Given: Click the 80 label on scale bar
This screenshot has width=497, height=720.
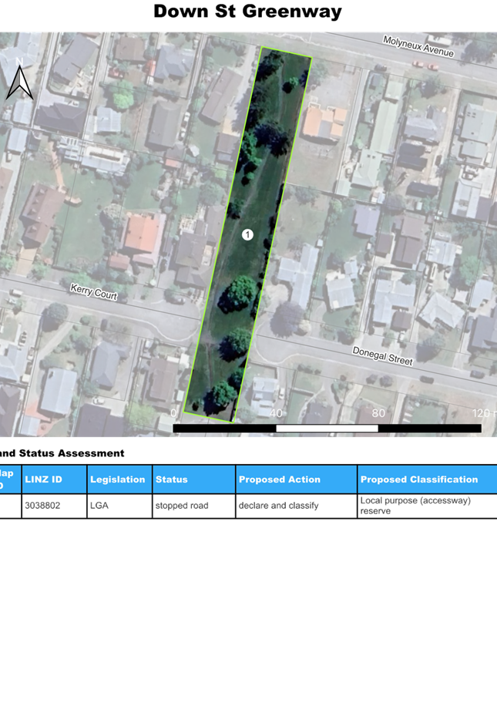Looking at the screenshot, I should (x=378, y=413).
